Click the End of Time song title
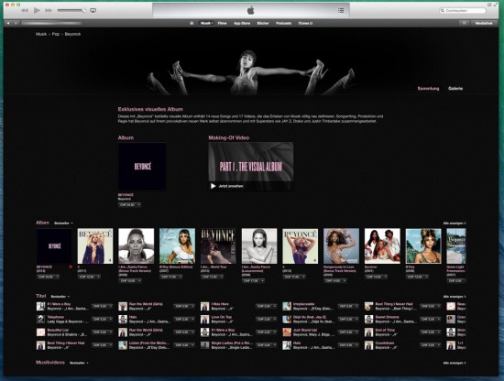 (385, 330)
